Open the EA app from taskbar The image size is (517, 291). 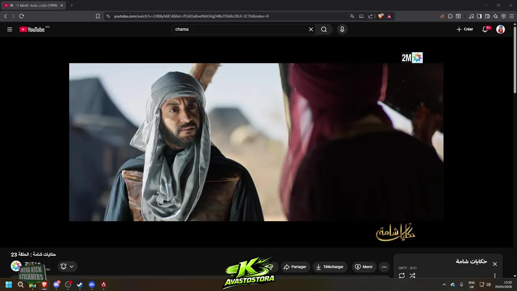point(92,285)
